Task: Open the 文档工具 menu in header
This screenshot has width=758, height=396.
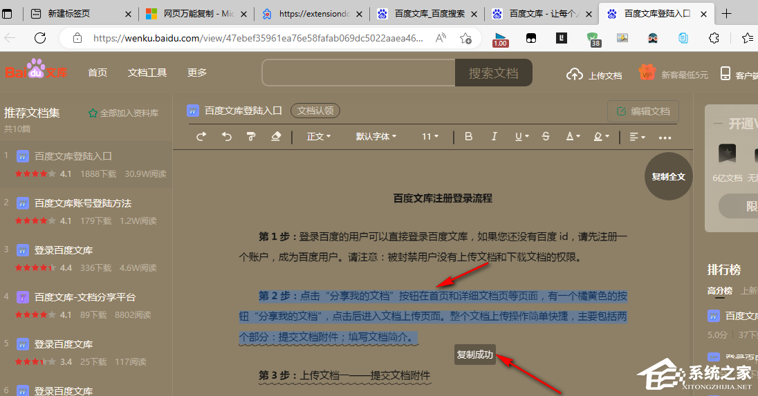Action: click(147, 73)
